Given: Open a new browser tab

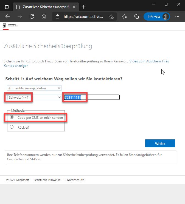Looking at the screenshot, I should 84,7.
